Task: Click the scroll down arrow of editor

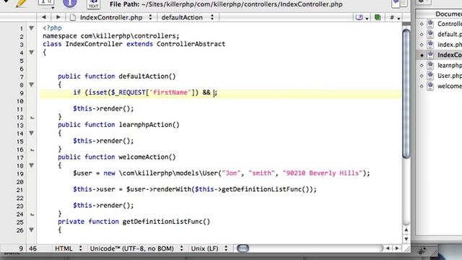Action: point(406,239)
